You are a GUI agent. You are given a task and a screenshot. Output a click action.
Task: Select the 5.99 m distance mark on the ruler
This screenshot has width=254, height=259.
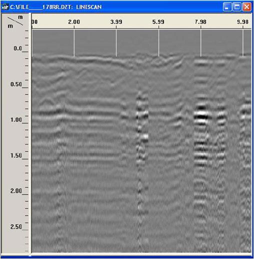click(x=158, y=22)
